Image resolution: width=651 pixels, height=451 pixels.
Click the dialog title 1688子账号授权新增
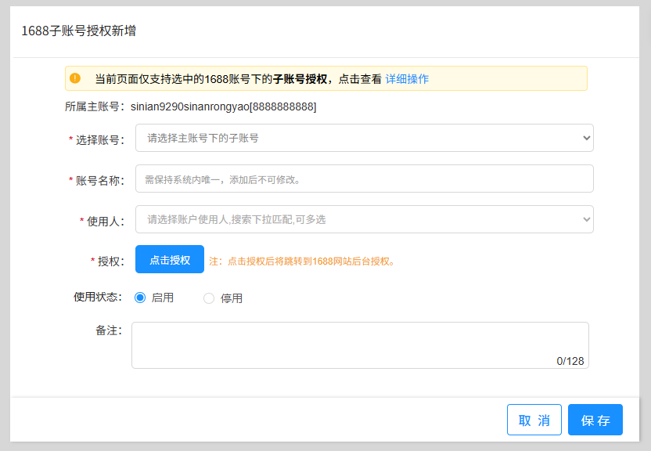(79, 31)
